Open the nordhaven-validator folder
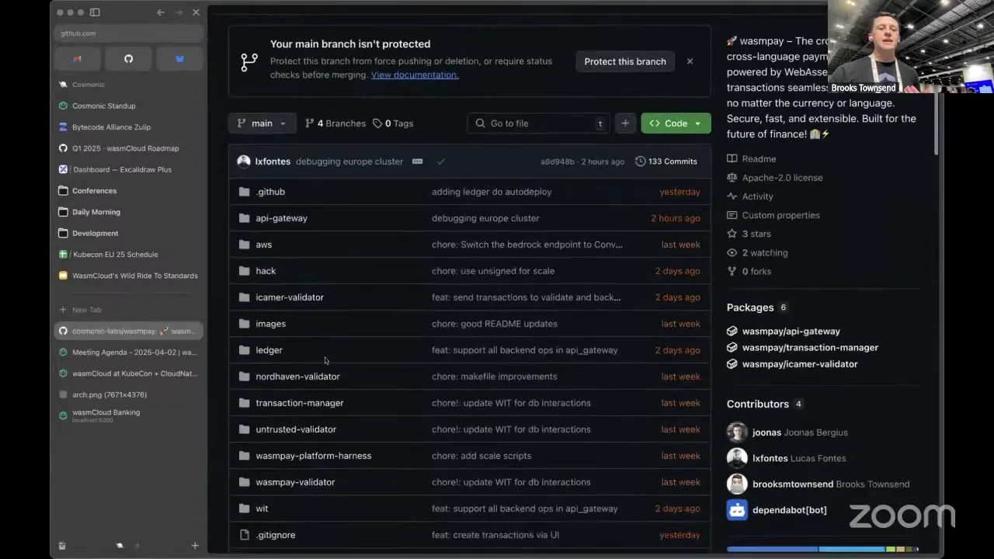Image resolution: width=994 pixels, height=559 pixels. [298, 377]
